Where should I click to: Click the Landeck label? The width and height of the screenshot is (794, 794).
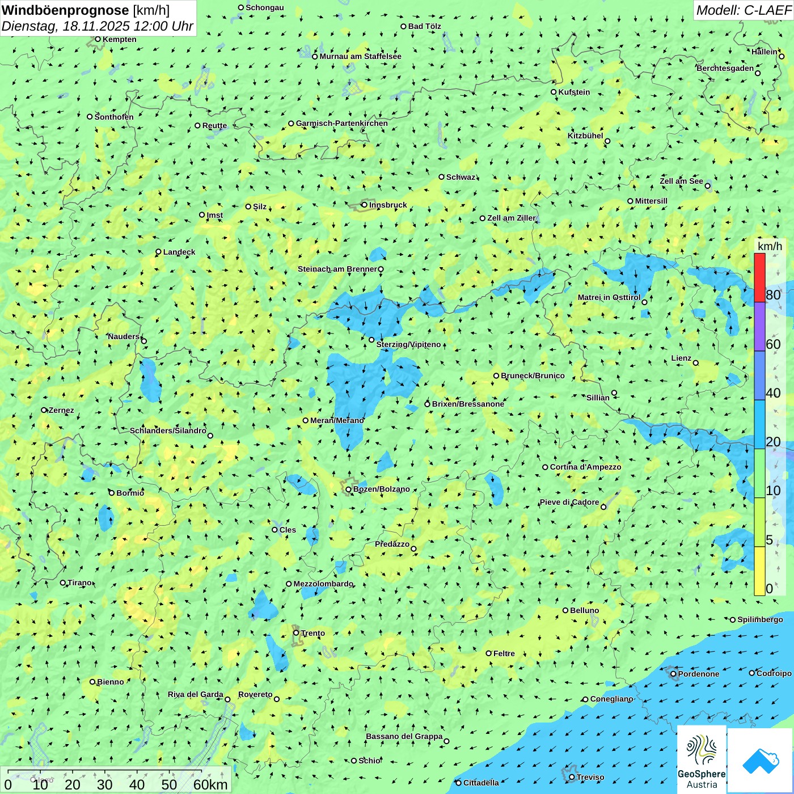(179, 252)
